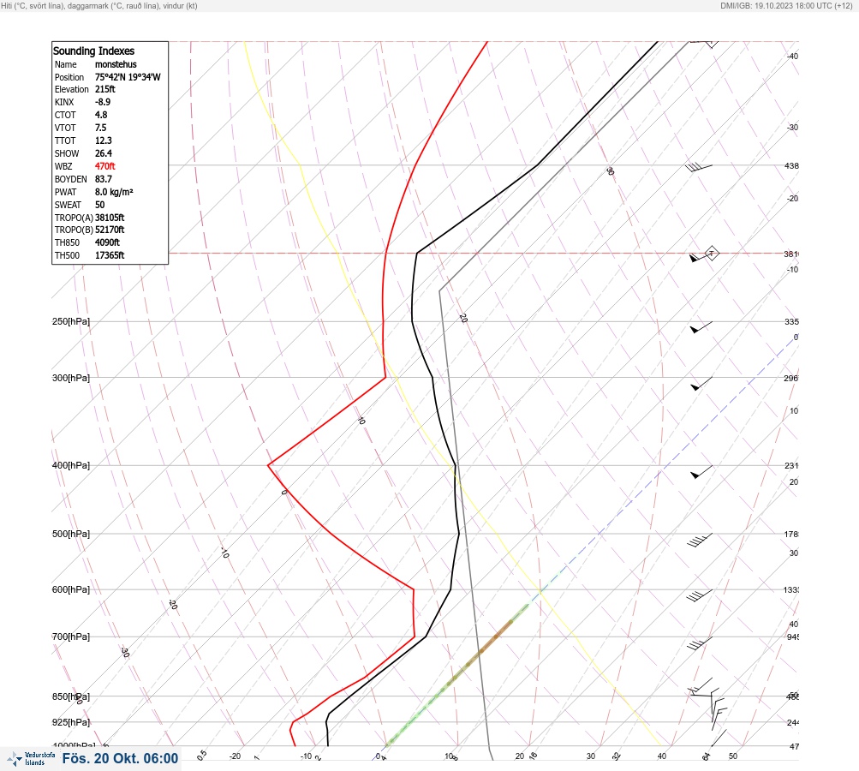Click the SWEAT value '50'
The image size is (859, 771).
tap(99, 205)
